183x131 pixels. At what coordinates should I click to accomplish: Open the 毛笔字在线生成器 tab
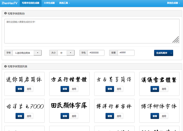[x=30, y=3]
